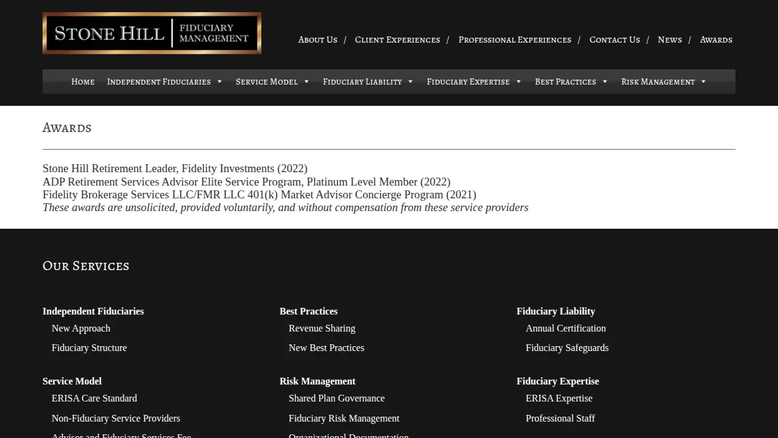
Task: Open the Best Practices menu item
Action: click(x=565, y=82)
